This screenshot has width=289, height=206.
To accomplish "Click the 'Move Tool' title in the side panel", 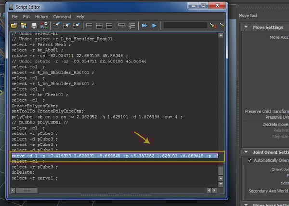I will [x=248, y=16].
